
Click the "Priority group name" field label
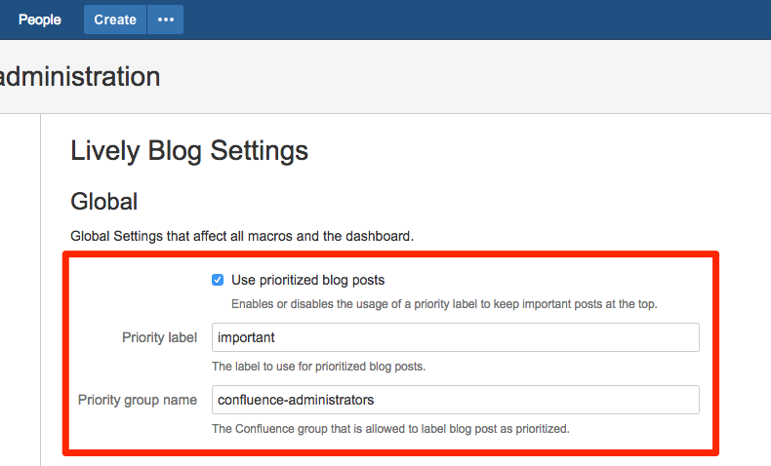[138, 400]
